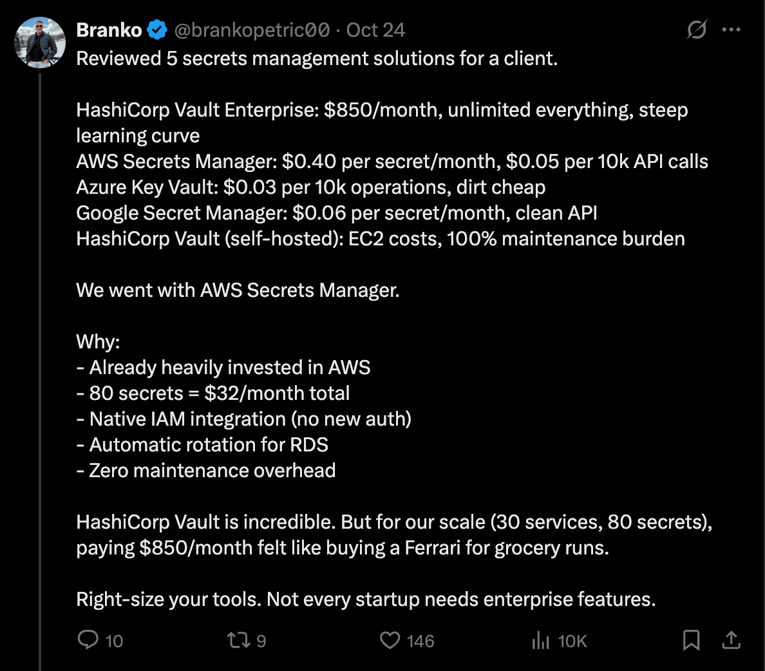This screenshot has height=671, width=765.
Task: Open the @brankopetric00 handle link
Action: point(252,30)
